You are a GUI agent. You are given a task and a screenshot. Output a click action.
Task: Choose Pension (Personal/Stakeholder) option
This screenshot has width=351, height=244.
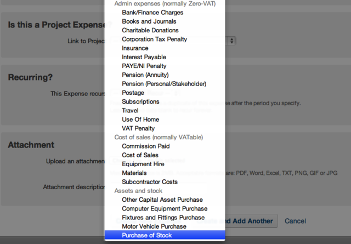163,84
